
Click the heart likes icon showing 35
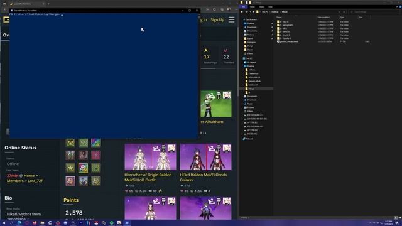click(x=182, y=191)
